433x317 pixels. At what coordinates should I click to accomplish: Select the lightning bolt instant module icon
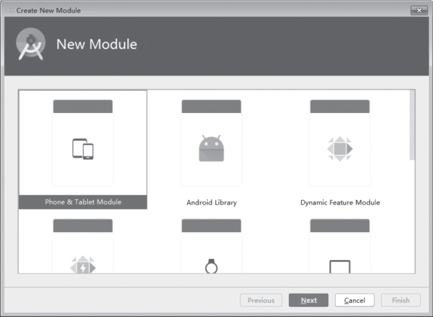(x=82, y=267)
